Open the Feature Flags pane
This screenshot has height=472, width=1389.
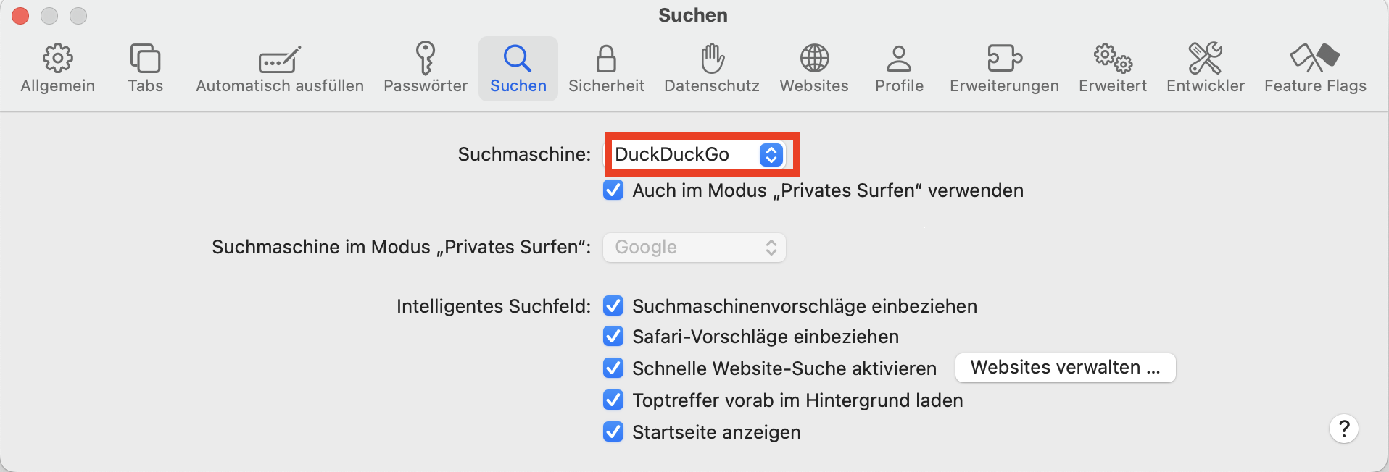[1315, 69]
